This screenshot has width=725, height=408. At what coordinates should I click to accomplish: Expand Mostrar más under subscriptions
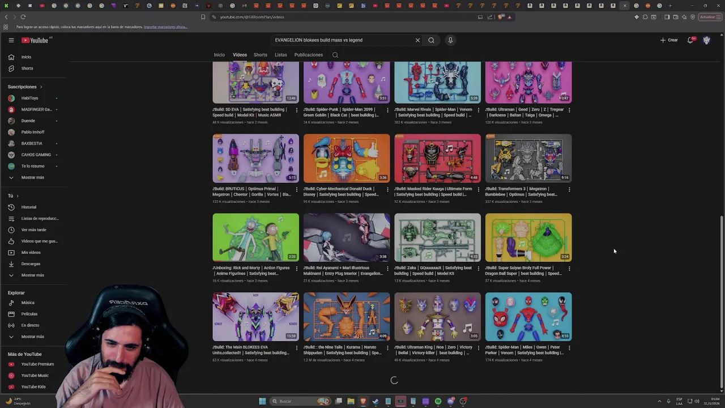click(34, 177)
